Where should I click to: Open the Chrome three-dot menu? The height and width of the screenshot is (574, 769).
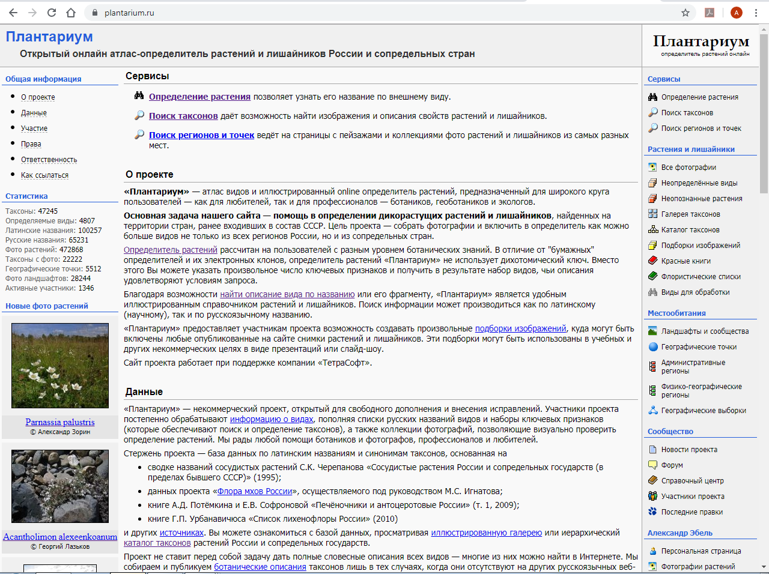tap(756, 13)
